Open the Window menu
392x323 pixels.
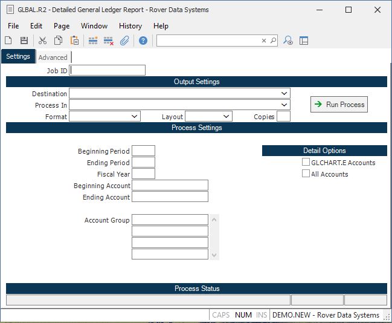(94, 26)
